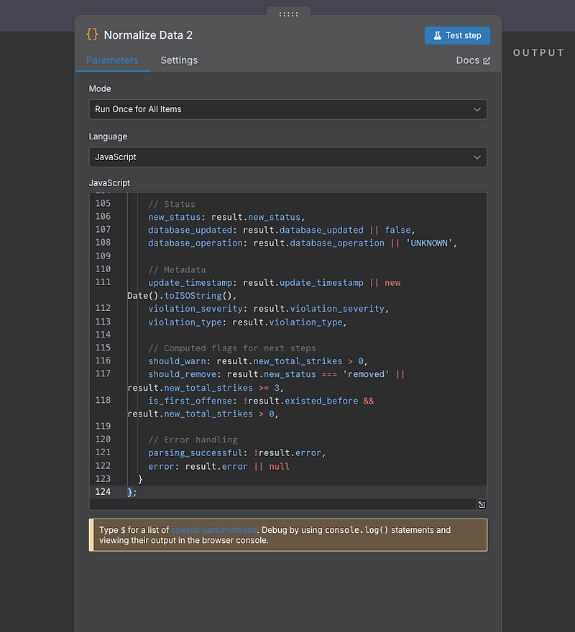The width and height of the screenshot is (575, 632).
Task: Open the Mode dropdown
Action: click(x=287, y=109)
